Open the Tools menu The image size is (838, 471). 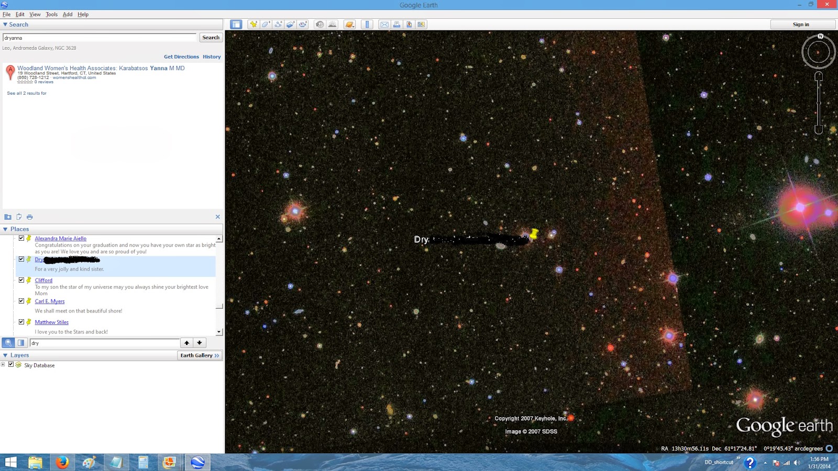(x=51, y=14)
